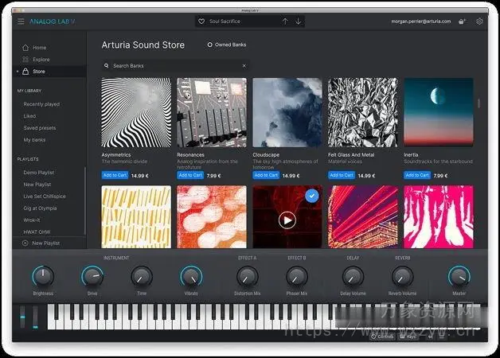Add Cloudscape bank to cart

(x=266, y=175)
